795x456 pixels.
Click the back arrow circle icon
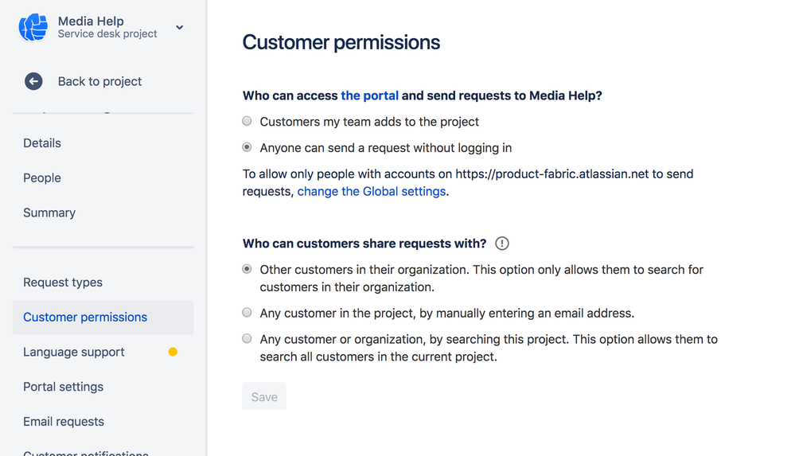tap(33, 81)
